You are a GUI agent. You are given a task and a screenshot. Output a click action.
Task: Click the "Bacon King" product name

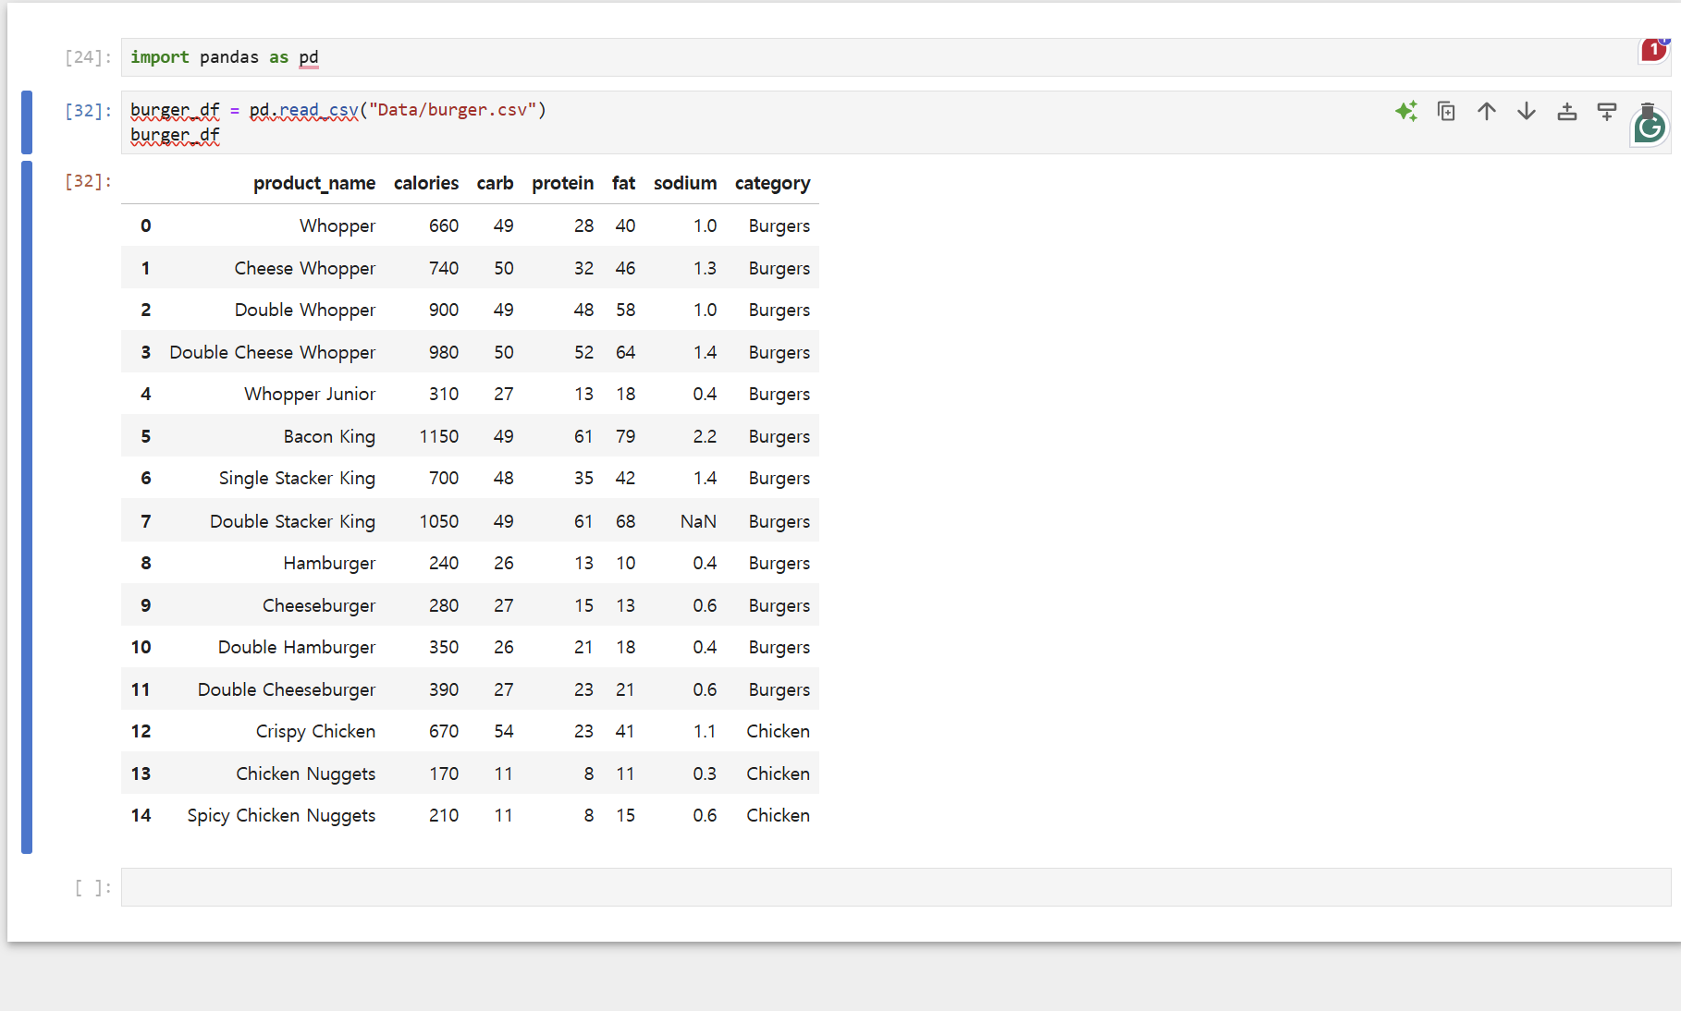point(329,436)
